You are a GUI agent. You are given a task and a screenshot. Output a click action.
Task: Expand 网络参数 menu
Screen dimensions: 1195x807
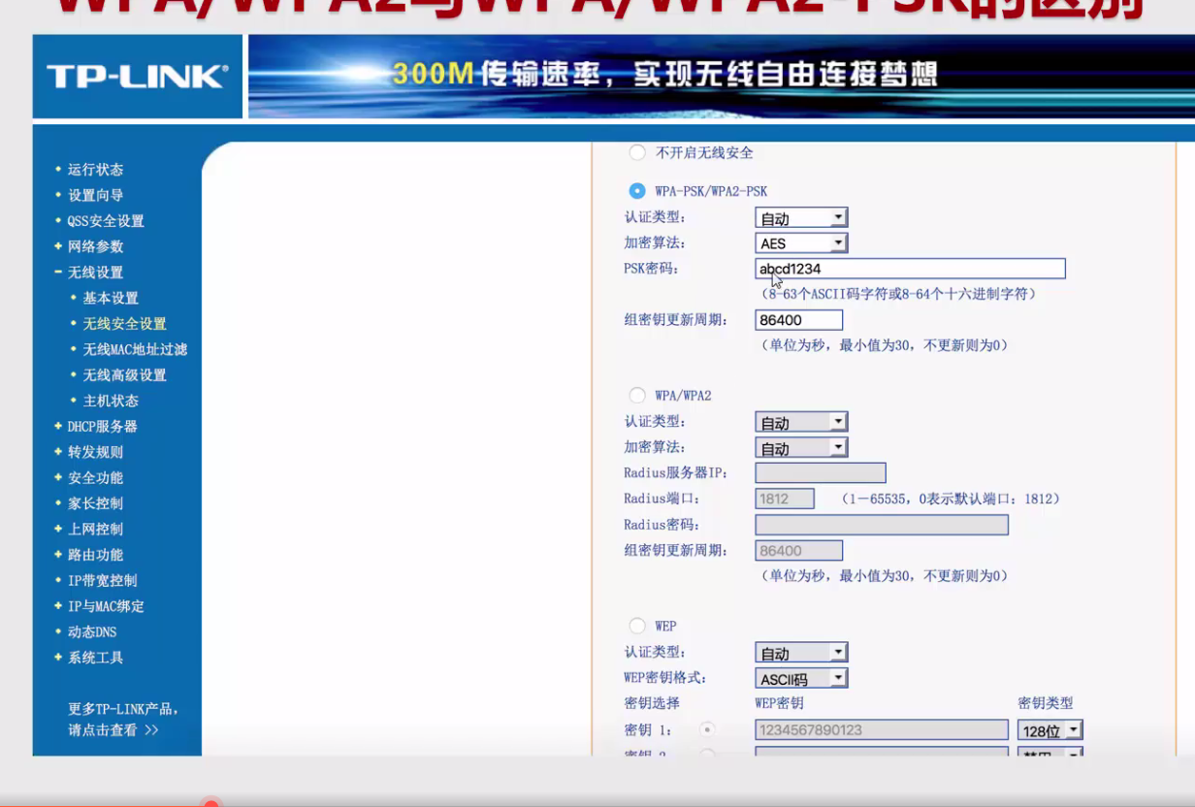[95, 246]
